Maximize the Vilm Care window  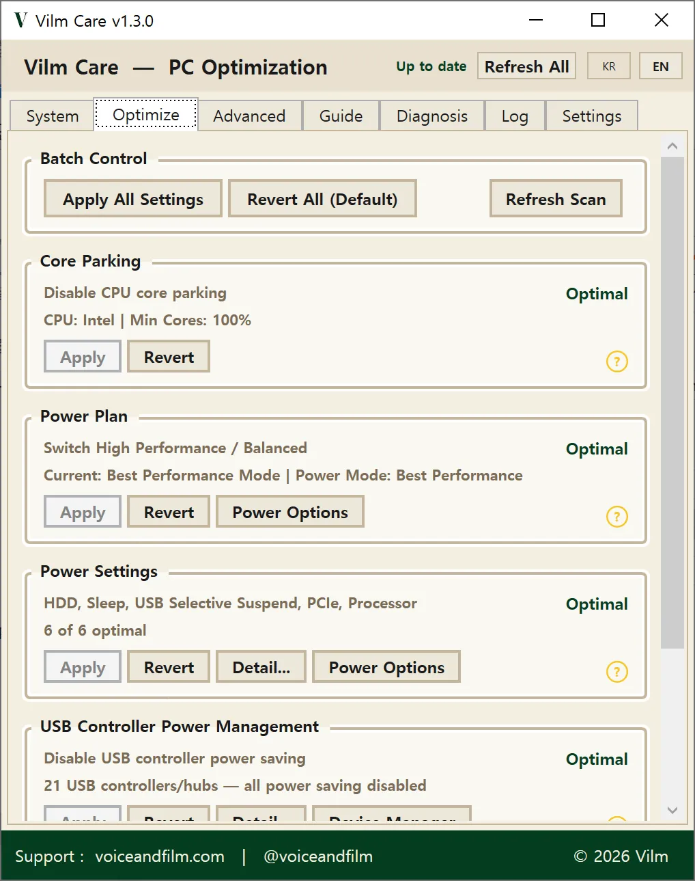[598, 20]
